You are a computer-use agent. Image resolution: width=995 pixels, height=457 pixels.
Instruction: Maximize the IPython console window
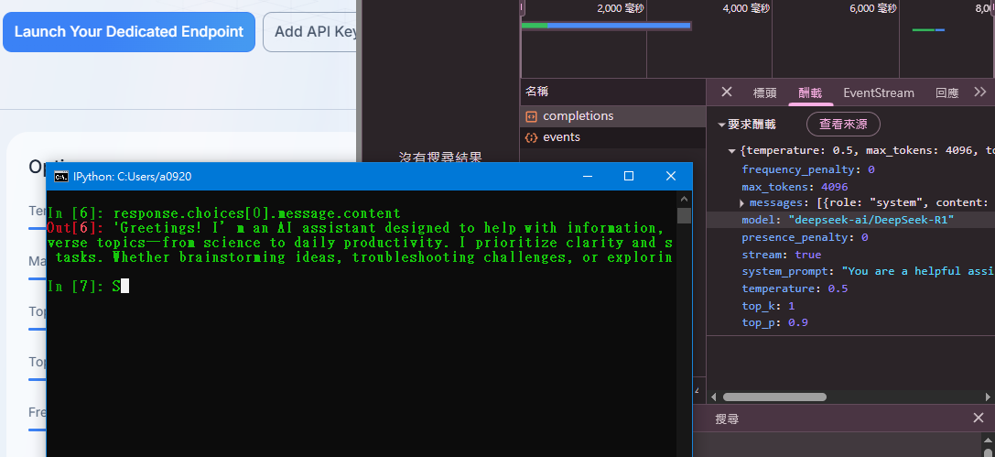[x=629, y=176]
